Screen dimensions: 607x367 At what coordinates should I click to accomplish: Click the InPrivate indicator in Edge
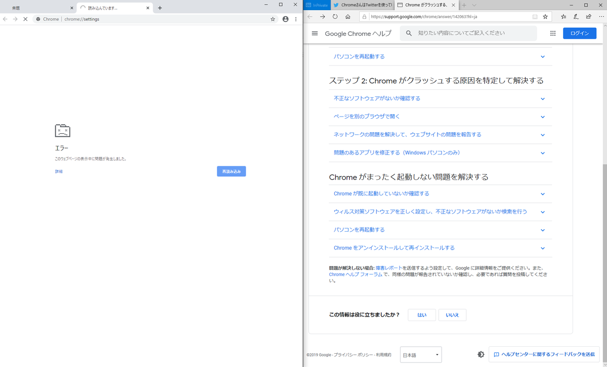pyautogui.click(x=317, y=5)
